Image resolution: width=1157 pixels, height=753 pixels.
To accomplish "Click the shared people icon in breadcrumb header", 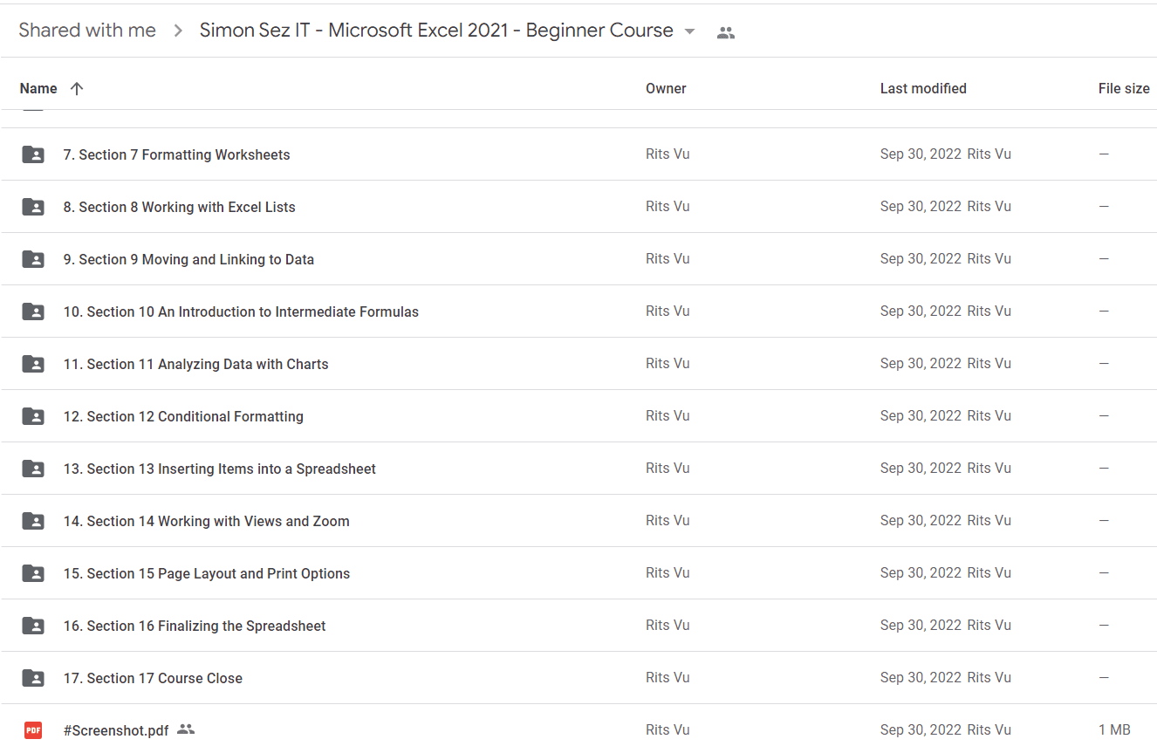I will click(x=726, y=33).
